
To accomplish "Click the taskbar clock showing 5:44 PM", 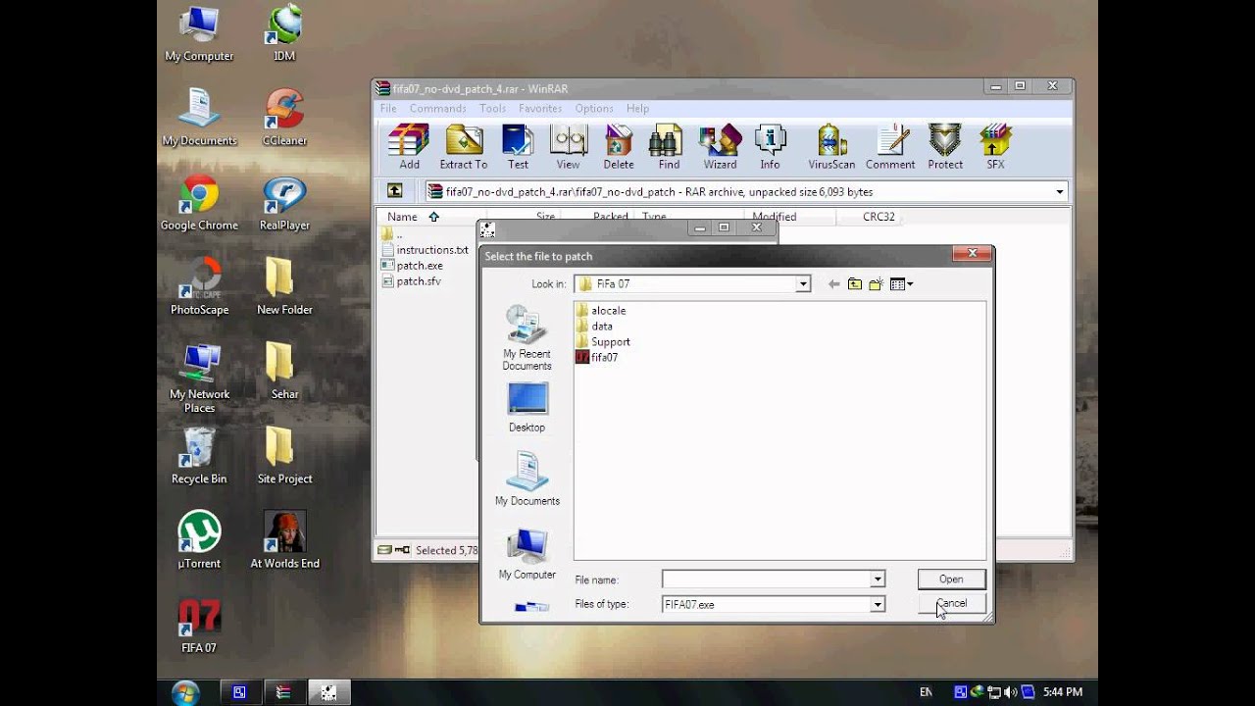I will [1063, 692].
